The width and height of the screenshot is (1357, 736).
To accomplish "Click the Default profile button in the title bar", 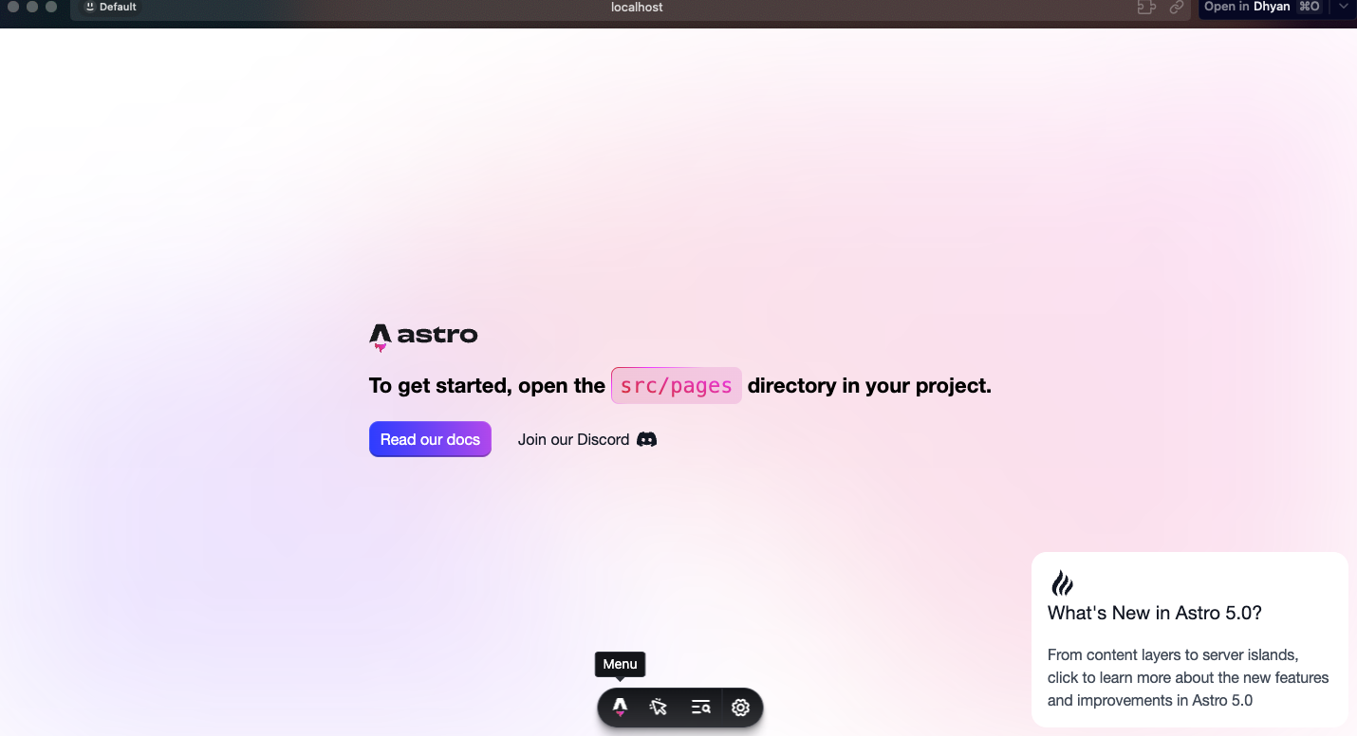I will point(111,8).
